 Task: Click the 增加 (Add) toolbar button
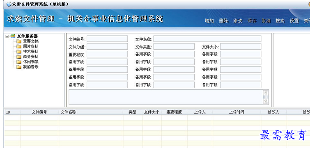[209, 21]
